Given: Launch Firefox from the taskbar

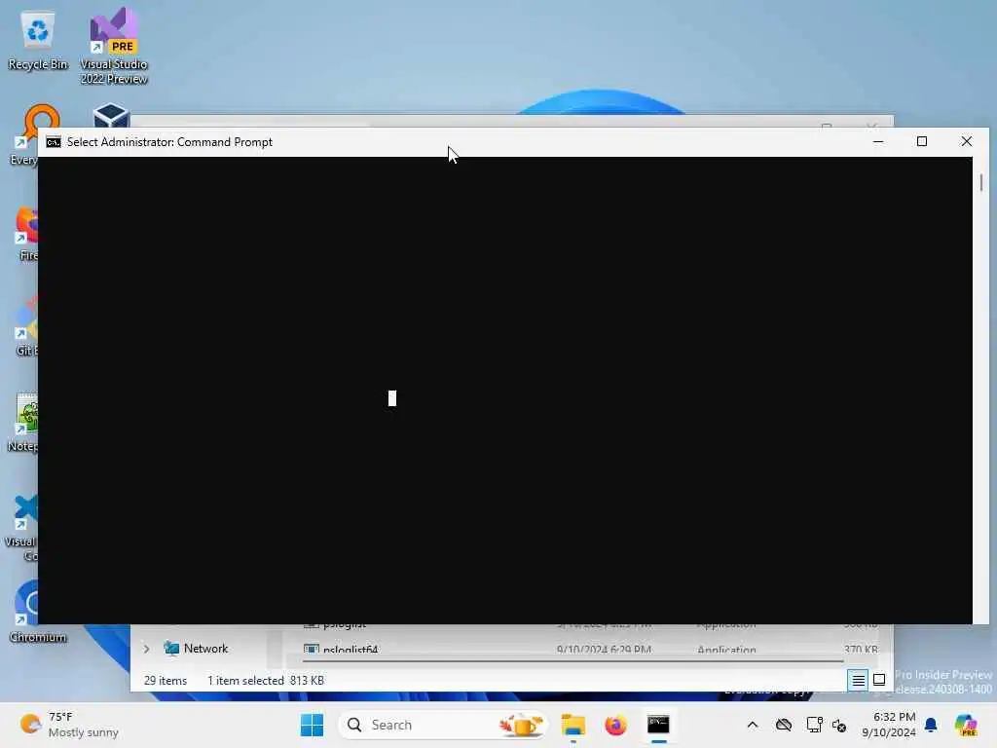Looking at the screenshot, I should pos(615,725).
